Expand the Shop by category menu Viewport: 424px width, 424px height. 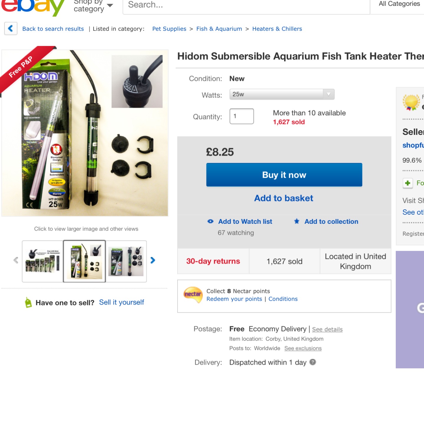click(93, 6)
